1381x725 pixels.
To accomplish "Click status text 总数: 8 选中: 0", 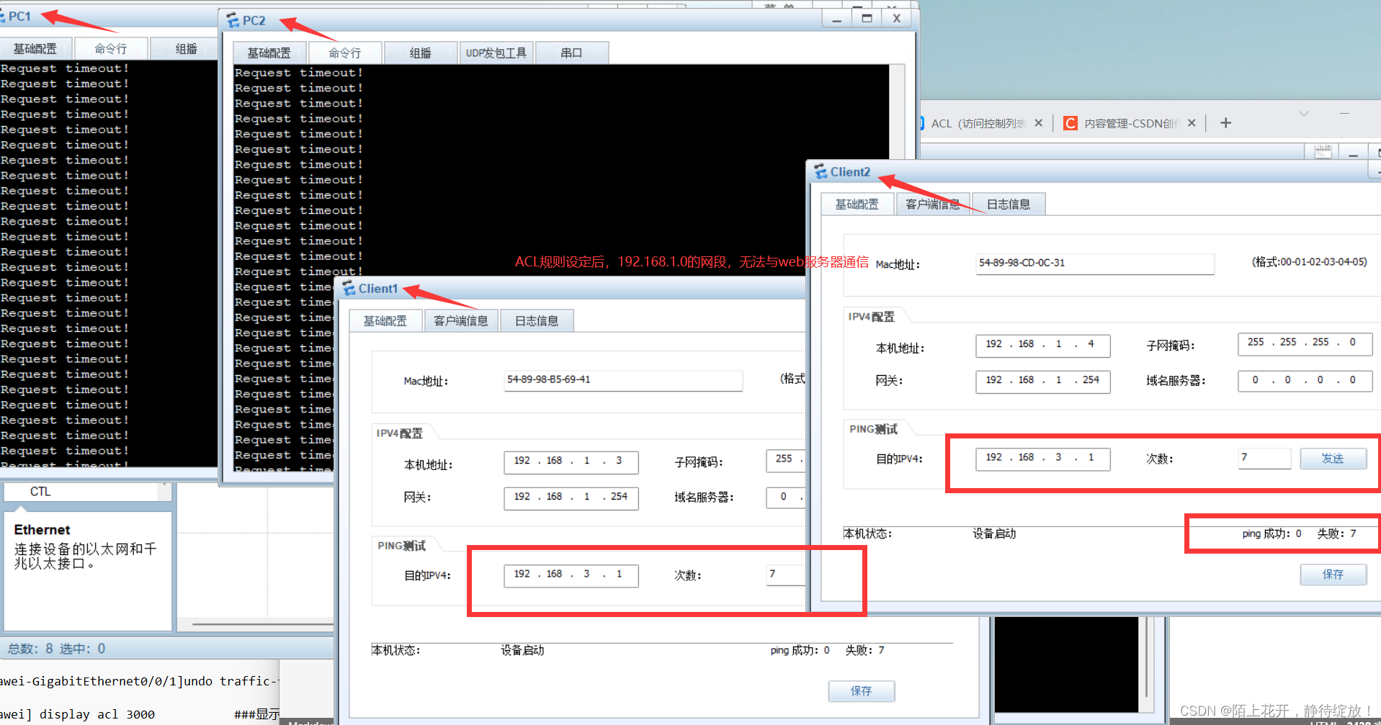I will [x=56, y=649].
